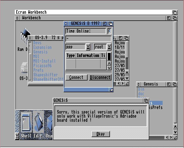Click the GENESiS 1997 window resize corner gadget
The width and height of the screenshot is (184, 148).
click(x=111, y=90)
